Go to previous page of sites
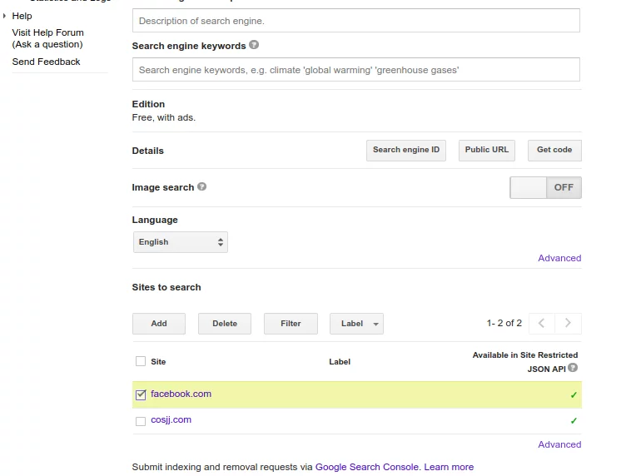The height and width of the screenshot is (476, 626). (541, 324)
